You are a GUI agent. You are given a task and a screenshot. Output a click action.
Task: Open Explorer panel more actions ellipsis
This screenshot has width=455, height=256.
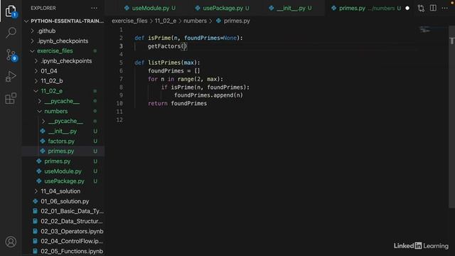(94, 8)
